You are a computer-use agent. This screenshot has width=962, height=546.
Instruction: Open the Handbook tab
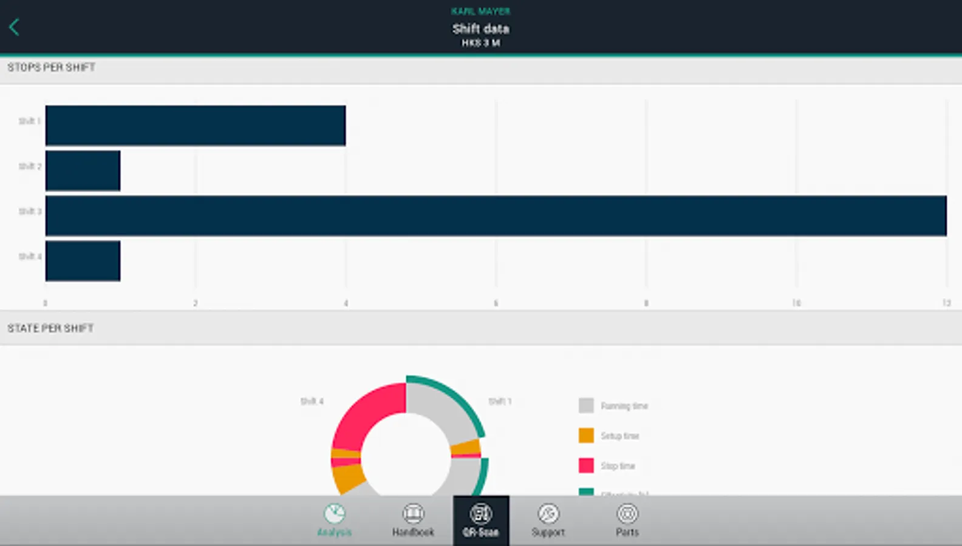(x=413, y=521)
